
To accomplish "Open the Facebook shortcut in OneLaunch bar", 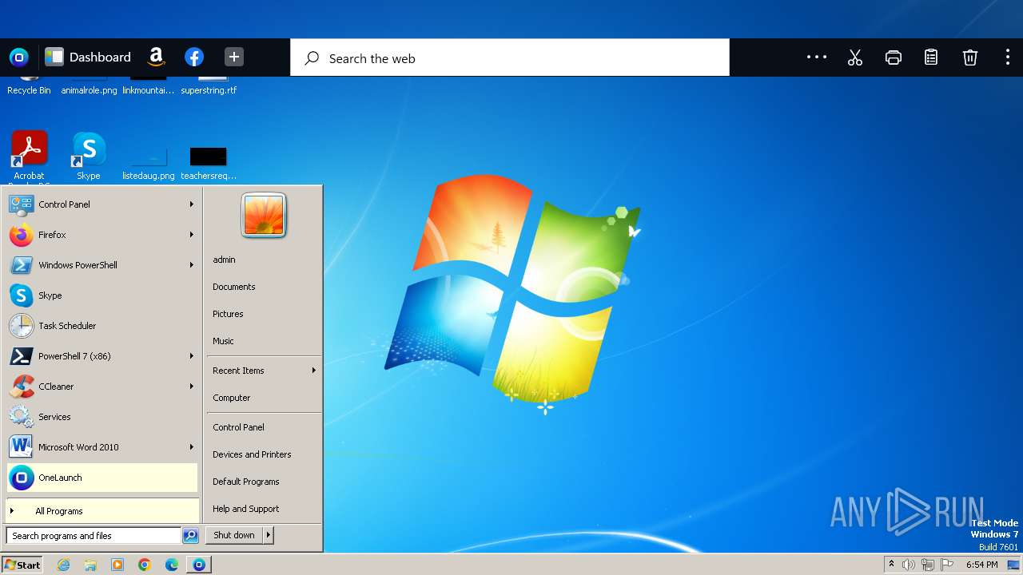I will (x=194, y=57).
